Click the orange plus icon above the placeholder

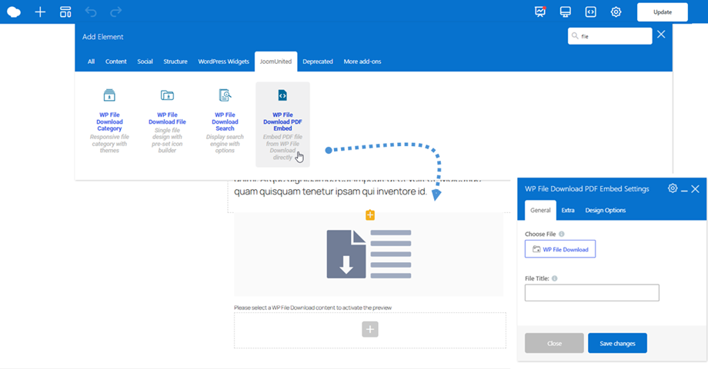point(370,215)
